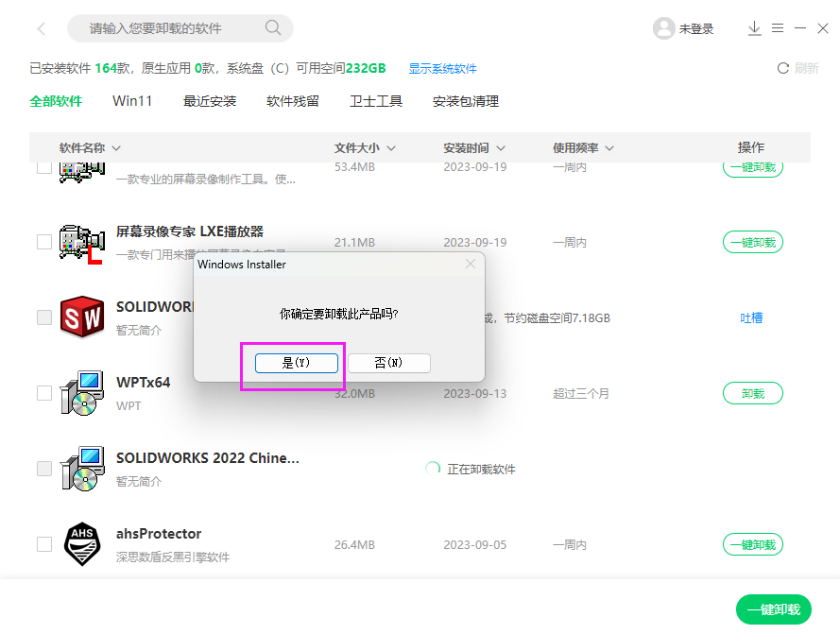Click 显示系统软件 link
This screenshot has height=634, width=840.
click(442, 69)
